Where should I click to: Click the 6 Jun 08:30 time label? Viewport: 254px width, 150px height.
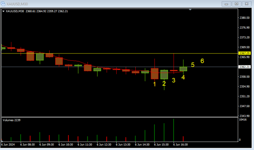tap(27, 144)
